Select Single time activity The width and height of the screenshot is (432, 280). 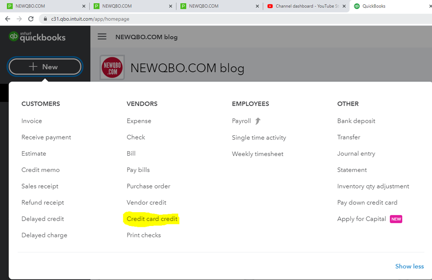[x=259, y=137]
